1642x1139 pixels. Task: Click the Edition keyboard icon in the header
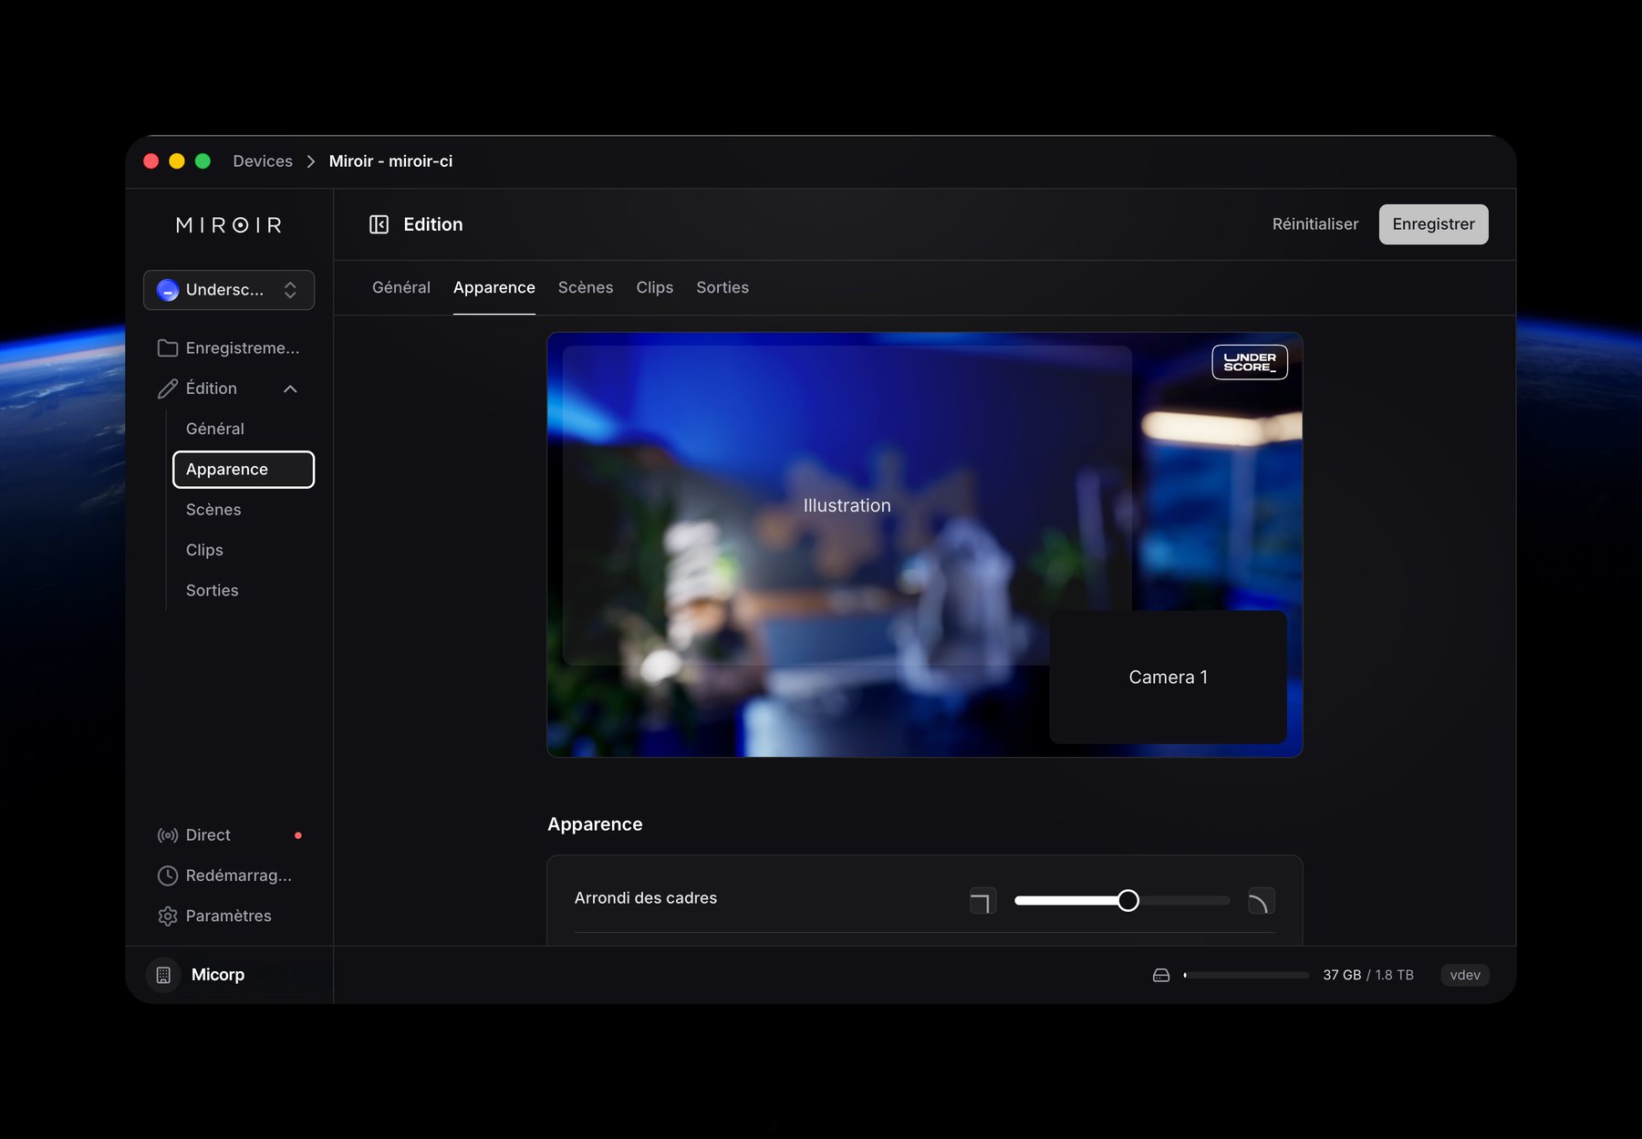[x=379, y=223]
